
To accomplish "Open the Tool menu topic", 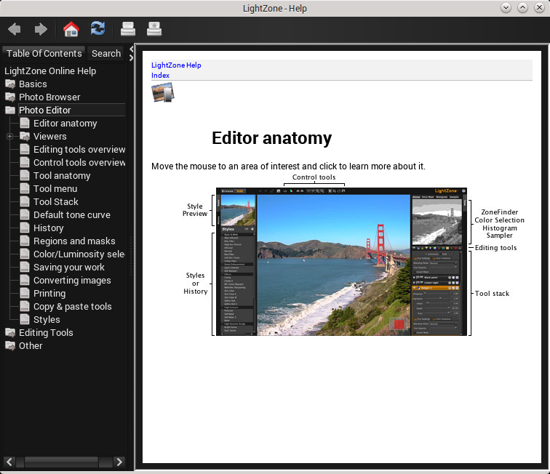I will click(x=55, y=188).
